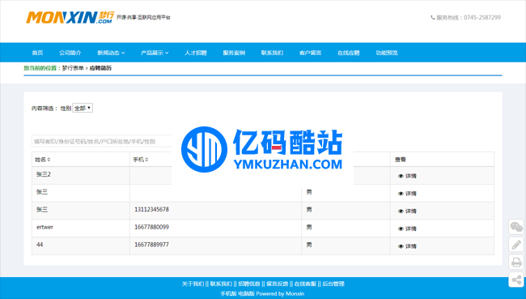
Task: Click the share floating sidebar icon
Action: pyautogui.click(x=516, y=280)
